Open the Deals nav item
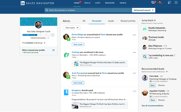Image resolution: width=181 pixels, height=112 pixels. pyautogui.click(x=87, y=3)
